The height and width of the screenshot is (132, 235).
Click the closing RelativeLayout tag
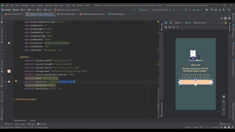(25, 99)
